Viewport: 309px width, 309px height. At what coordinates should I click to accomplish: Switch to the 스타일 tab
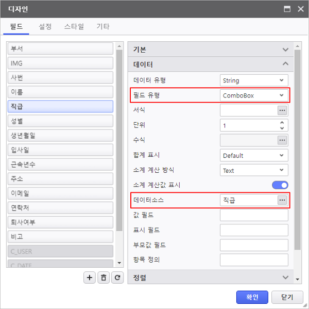click(74, 26)
